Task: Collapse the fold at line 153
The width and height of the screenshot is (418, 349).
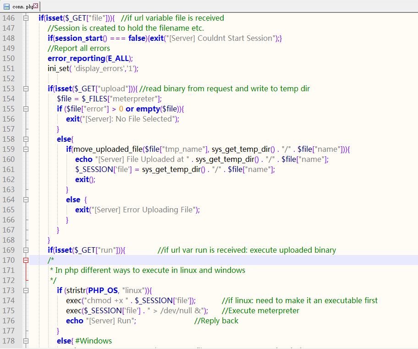Action: (x=26, y=89)
